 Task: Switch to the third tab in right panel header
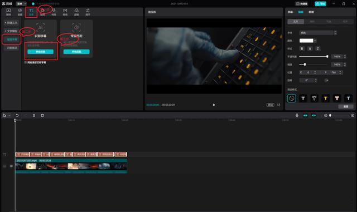[311, 12]
